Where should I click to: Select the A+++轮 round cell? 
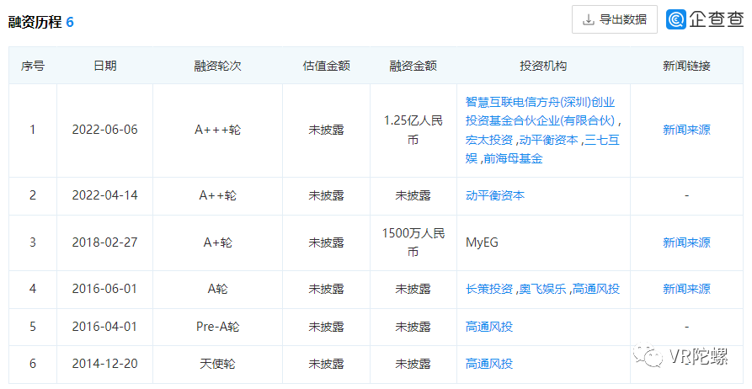coord(218,130)
